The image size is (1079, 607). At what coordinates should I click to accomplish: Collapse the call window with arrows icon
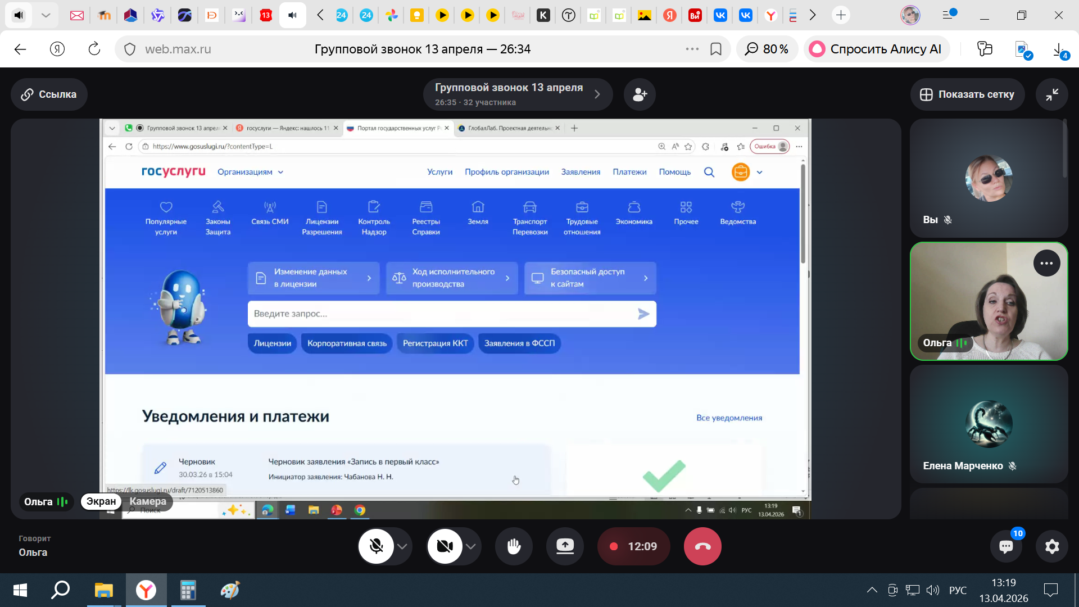tap(1052, 94)
